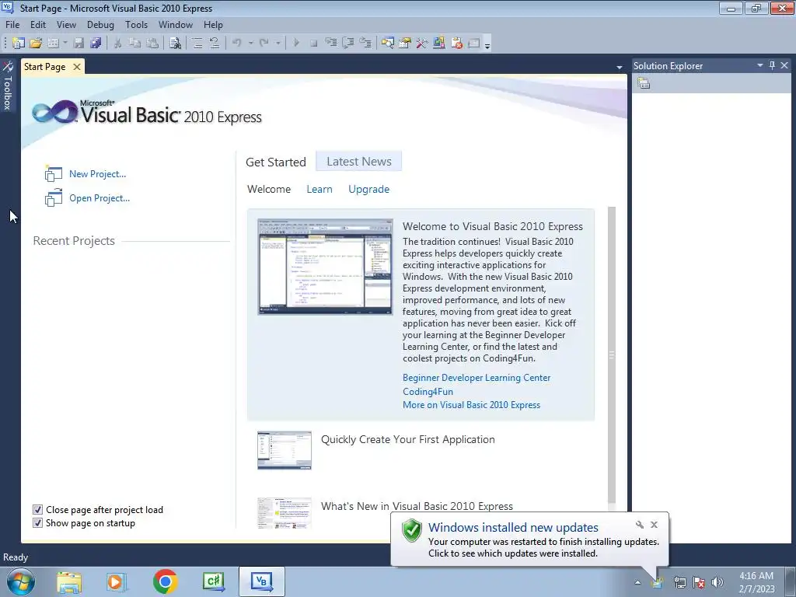Click the Open File toolbar icon
796x597 pixels.
36,44
